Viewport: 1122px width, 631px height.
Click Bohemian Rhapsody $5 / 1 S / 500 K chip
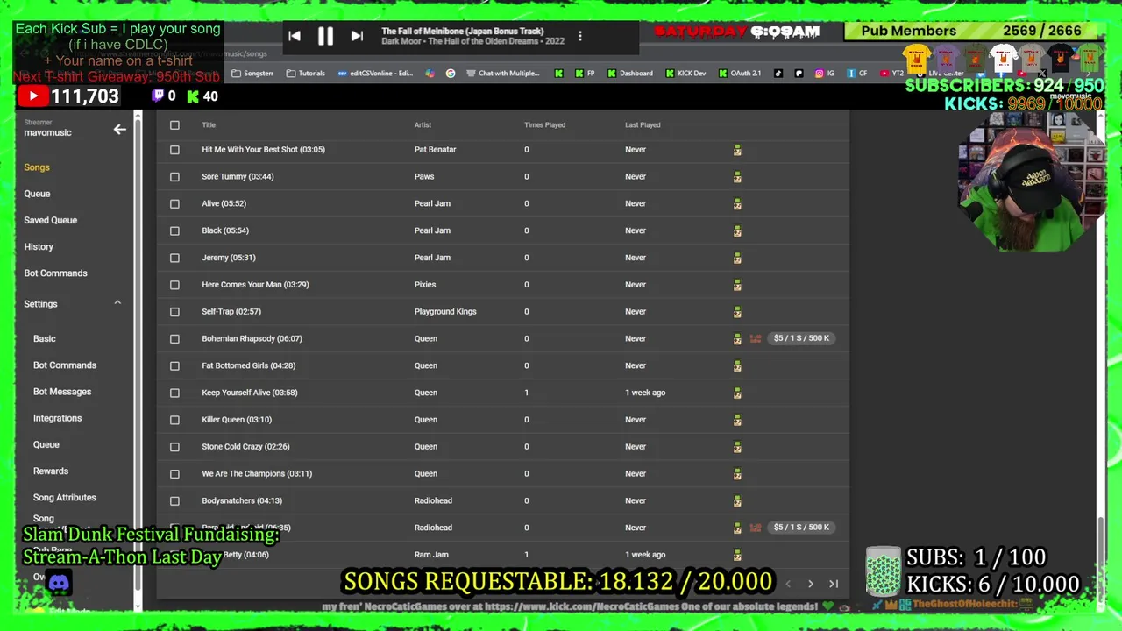tap(801, 338)
